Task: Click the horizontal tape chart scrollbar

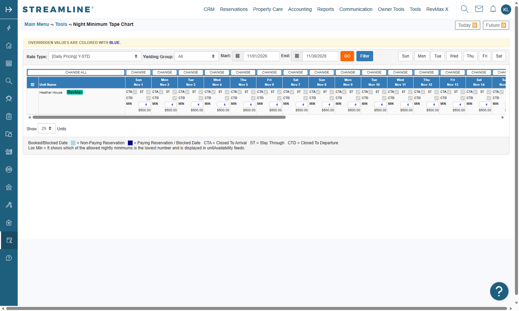Action: (159, 117)
